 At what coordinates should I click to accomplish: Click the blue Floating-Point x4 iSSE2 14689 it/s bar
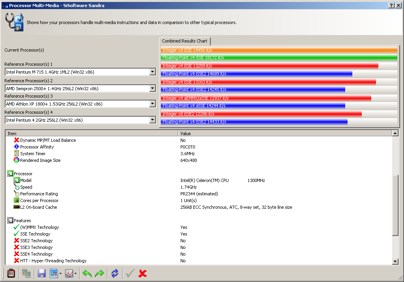click(x=256, y=74)
